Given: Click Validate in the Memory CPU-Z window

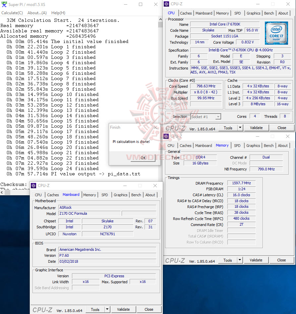Looking at the screenshot, I should [x=256, y=260].
